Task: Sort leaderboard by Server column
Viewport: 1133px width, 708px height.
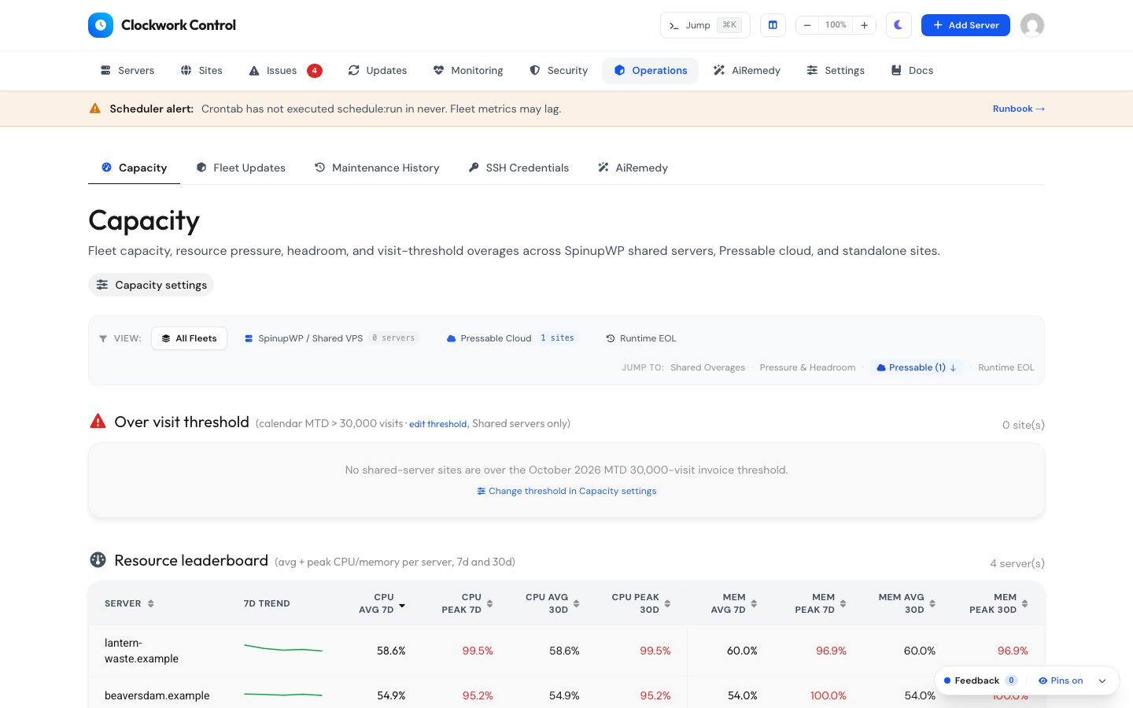Action: (129, 603)
